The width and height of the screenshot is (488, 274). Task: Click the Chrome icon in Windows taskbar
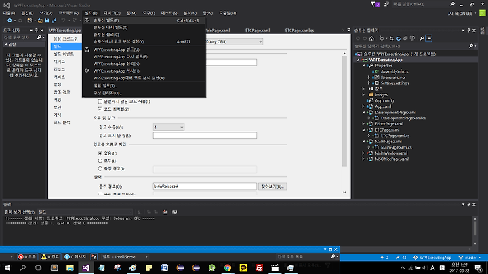tap(228, 268)
